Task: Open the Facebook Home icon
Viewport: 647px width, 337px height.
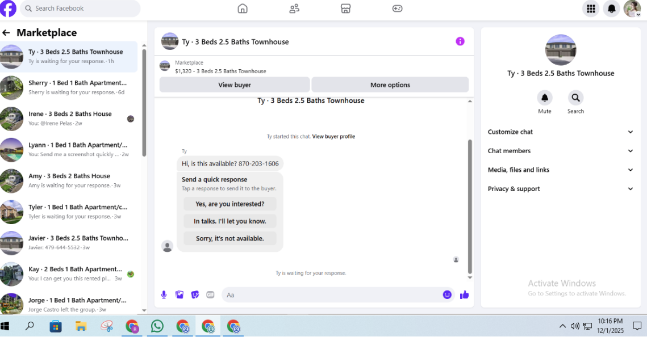Action: click(243, 9)
